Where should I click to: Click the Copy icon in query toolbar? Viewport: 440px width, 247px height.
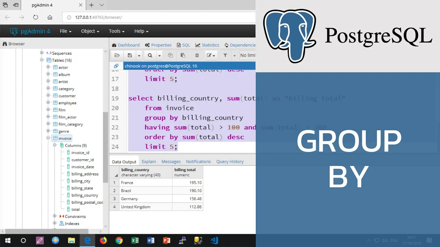click(x=170, y=55)
